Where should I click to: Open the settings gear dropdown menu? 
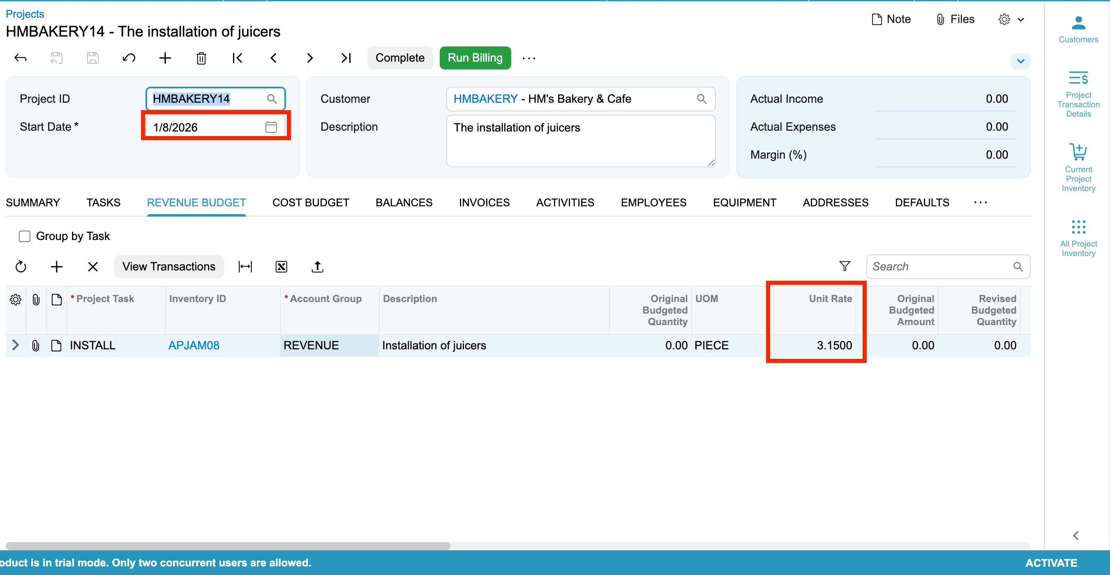[1011, 19]
